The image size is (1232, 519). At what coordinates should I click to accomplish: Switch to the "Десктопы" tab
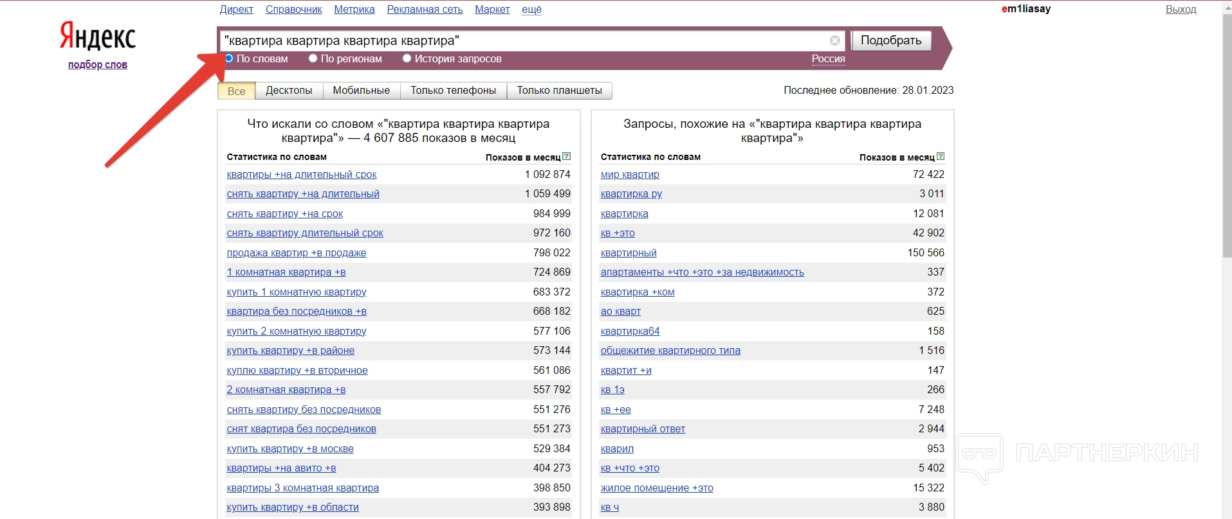click(x=289, y=91)
